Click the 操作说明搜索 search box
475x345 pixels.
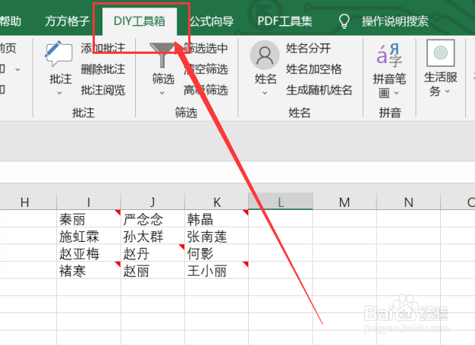point(395,21)
